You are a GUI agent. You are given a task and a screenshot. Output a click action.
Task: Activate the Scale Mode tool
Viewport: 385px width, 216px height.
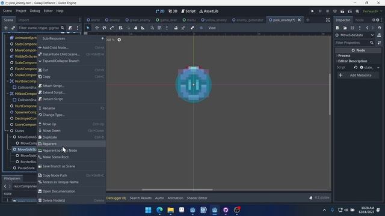point(112,28)
